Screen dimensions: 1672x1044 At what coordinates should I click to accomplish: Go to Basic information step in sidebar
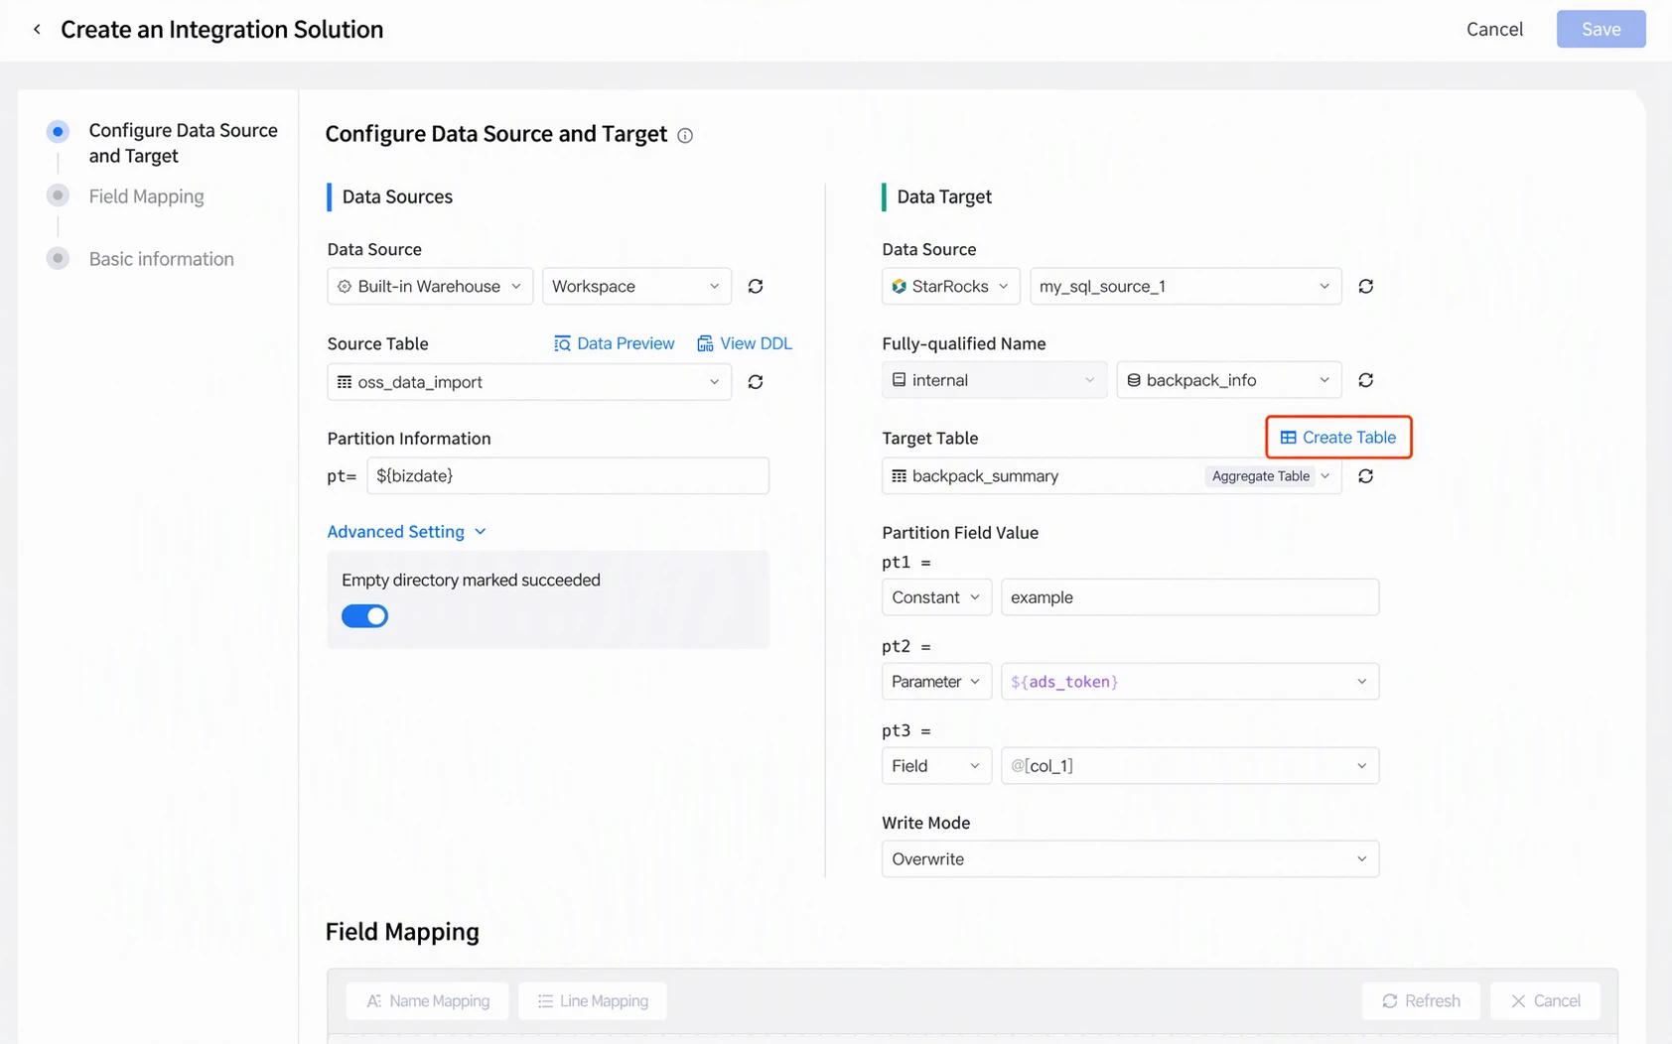[x=161, y=259]
